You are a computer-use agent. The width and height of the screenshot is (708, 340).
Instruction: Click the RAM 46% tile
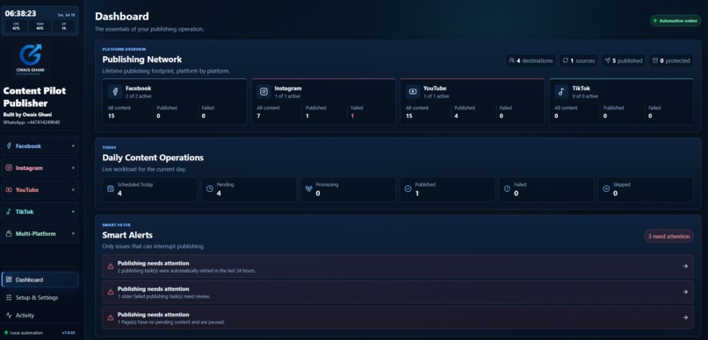pyautogui.click(x=40, y=26)
